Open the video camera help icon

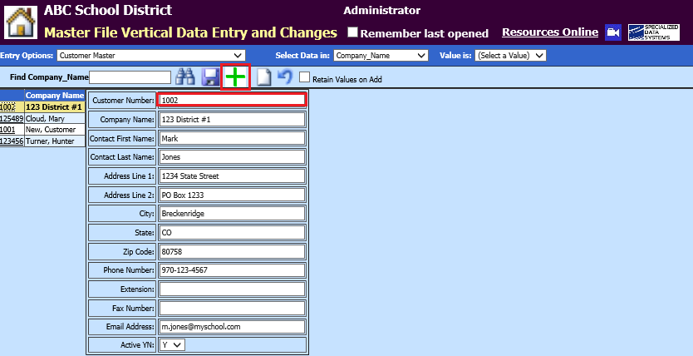[x=613, y=32]
